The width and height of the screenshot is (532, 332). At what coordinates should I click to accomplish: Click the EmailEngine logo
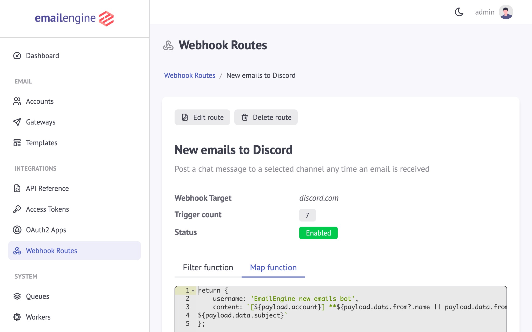[74, 18]
